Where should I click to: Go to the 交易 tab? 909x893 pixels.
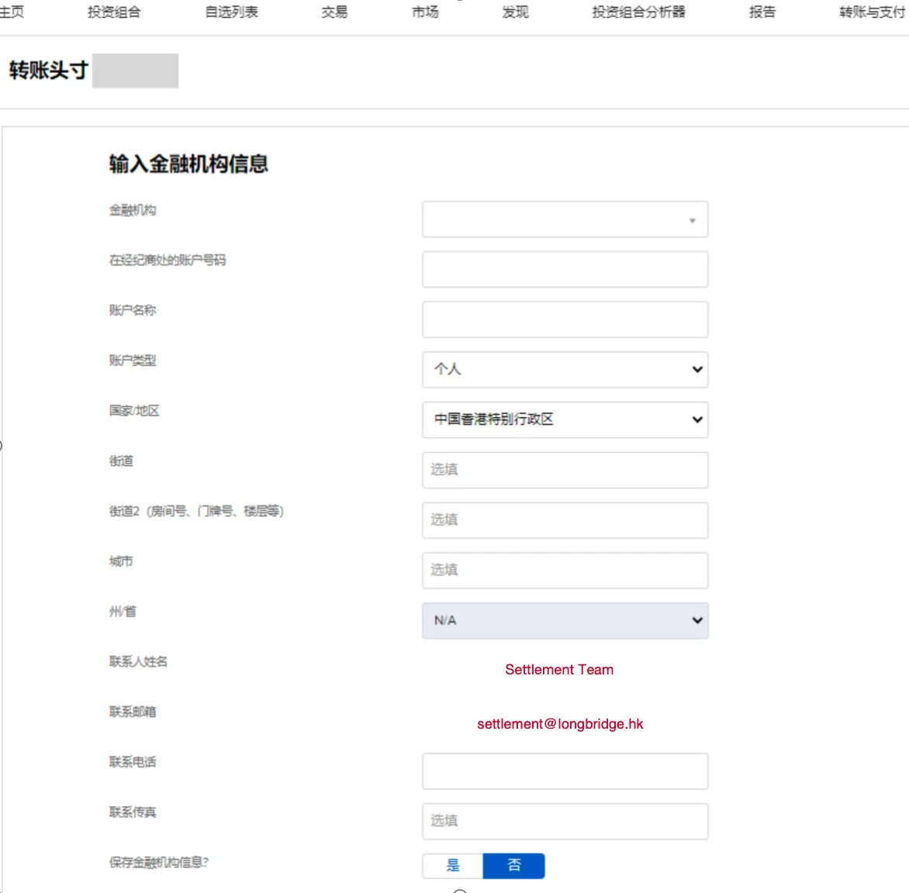[x=334, y=12]
